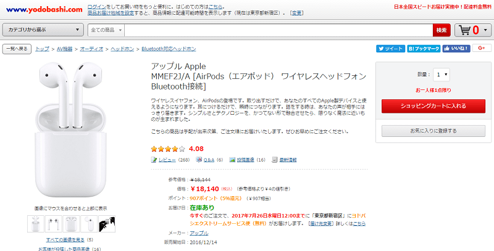Click the 最新情報 document icon
This screenshot has width=494, height=251.
274,160
